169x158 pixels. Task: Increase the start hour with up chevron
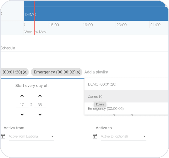[22, 96]
